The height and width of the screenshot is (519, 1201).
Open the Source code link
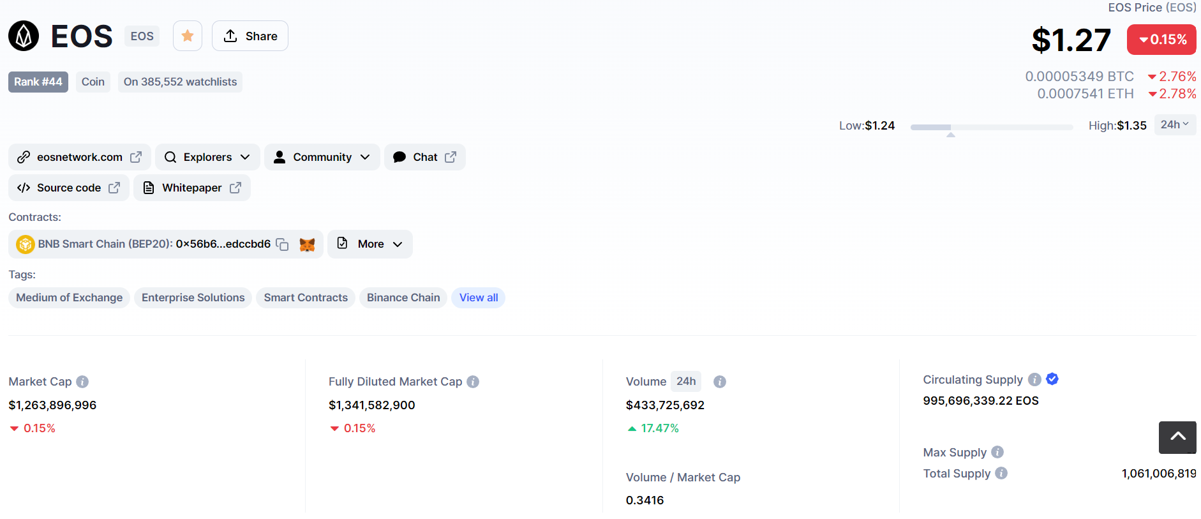(x=69, y=188)
